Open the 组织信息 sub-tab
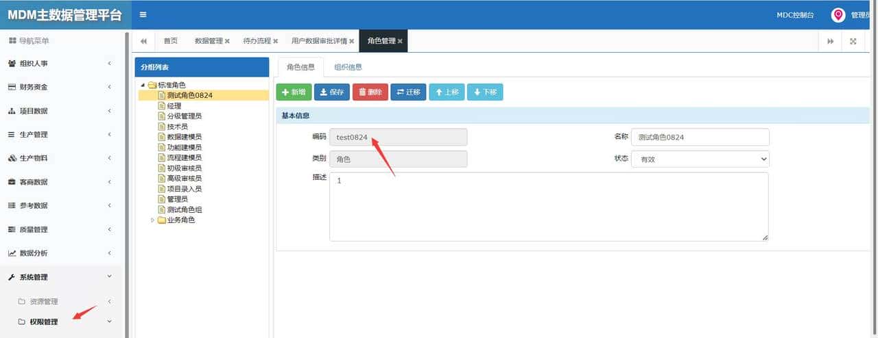The height and width of the screenshot is (338, 878). pyautogui.click(x=348, y=67)
